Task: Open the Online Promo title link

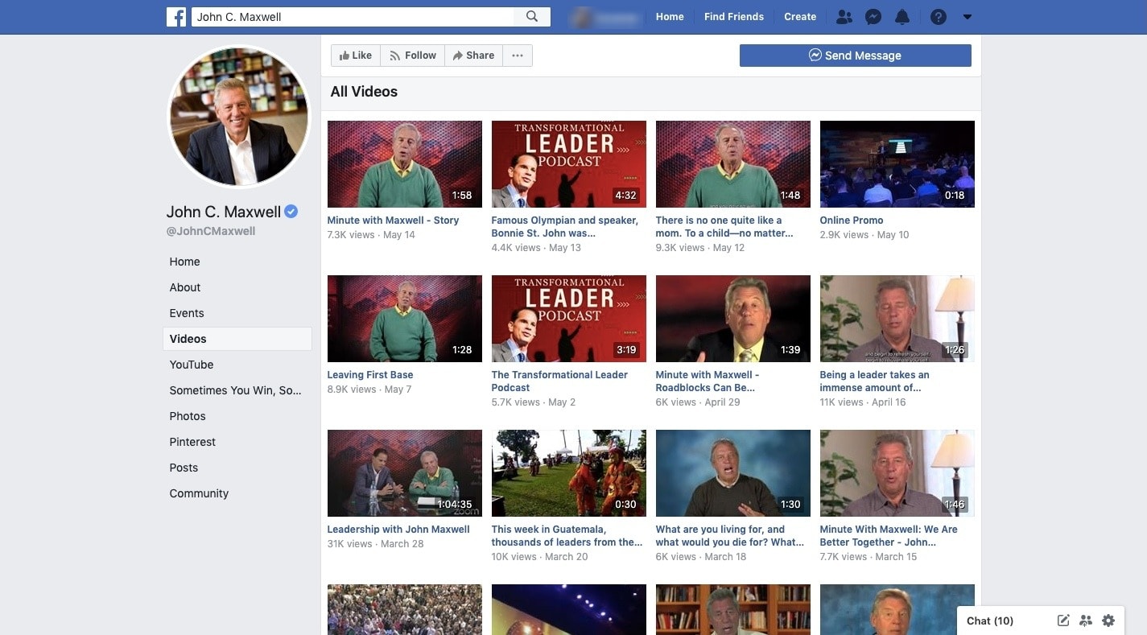Action: (852, 221)
